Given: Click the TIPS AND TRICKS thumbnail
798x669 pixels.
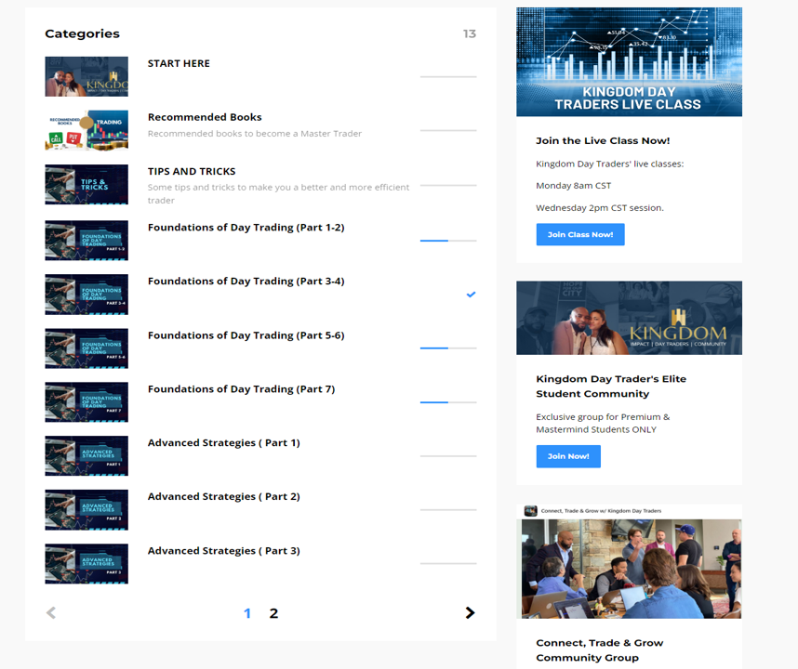Looking at the screenshot, I should pos(86,185).
